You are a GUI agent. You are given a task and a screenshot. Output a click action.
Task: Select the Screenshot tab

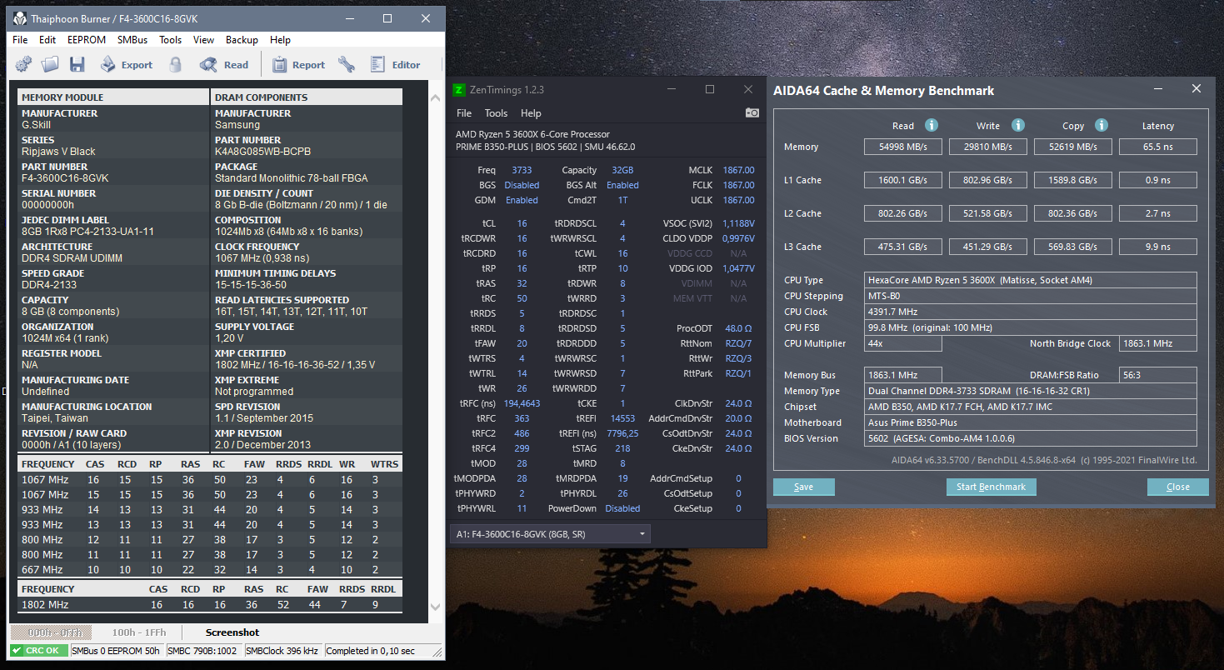232,632
